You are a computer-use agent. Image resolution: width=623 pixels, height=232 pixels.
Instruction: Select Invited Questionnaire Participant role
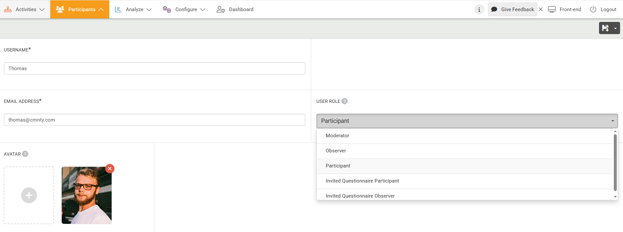[x=362, y=181]
